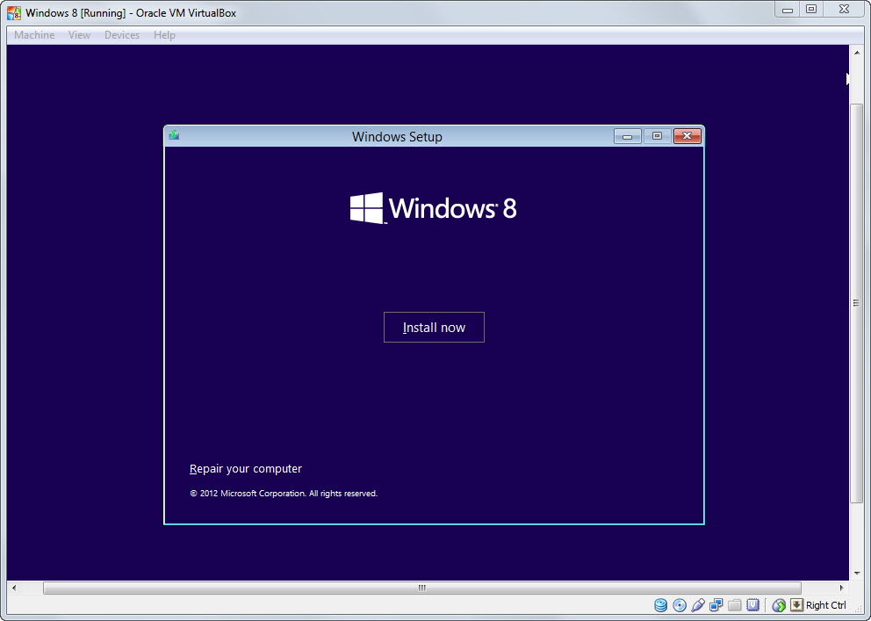The height and width of the screenshot is (621, 871).
Task: Click the Install now button
Action: point(434,327)
